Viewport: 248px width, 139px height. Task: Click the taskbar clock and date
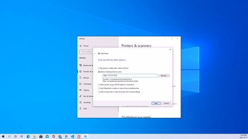tap(243, 136)
